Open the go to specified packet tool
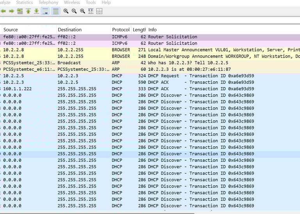The height and width of the screenshot is (214, 300). point(20,11)
